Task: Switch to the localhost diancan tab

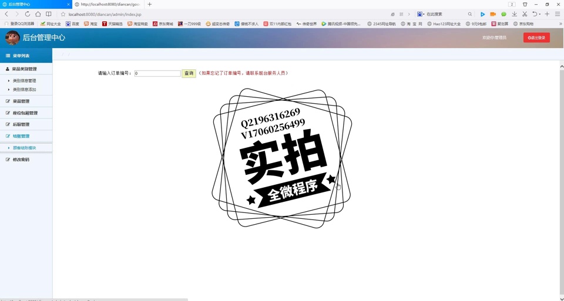Action: 109,4
